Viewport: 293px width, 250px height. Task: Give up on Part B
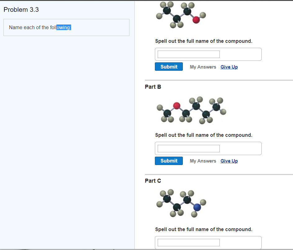(229, 161)
